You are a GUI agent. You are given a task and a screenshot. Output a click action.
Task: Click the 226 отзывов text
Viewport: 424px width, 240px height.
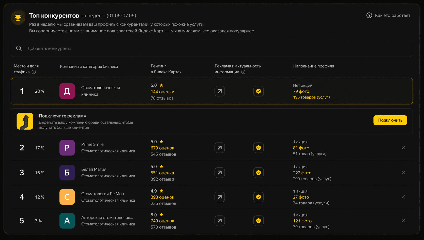(163, 203)
